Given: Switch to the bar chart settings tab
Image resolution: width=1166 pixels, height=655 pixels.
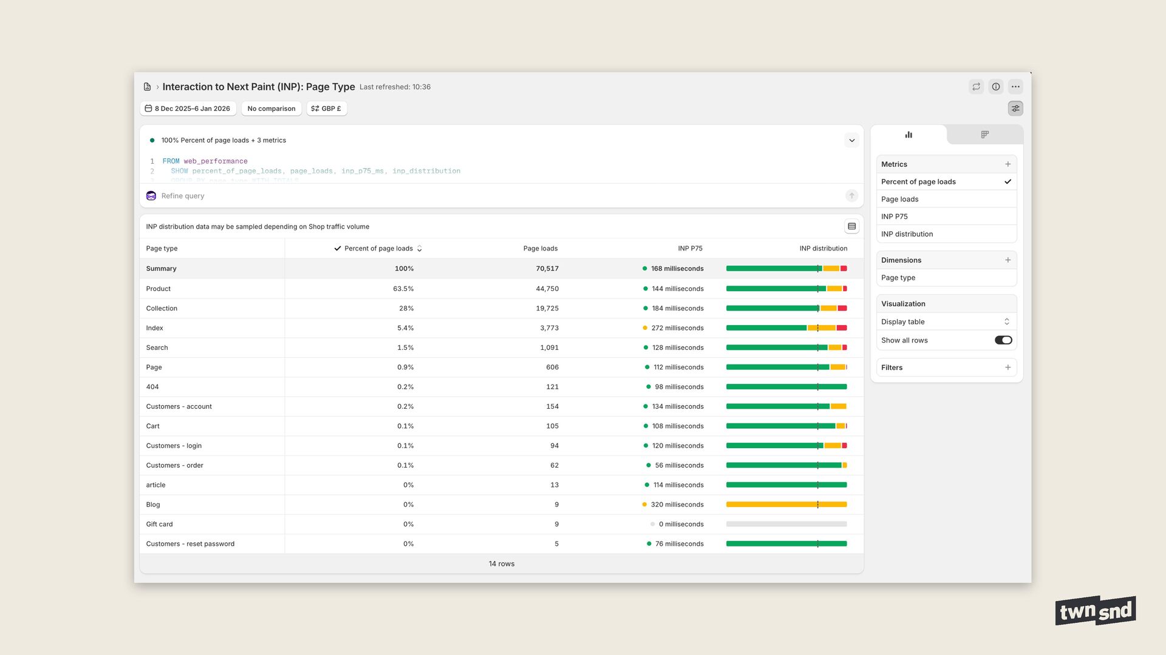Looking at the screenshot, I should click(909, 135).
